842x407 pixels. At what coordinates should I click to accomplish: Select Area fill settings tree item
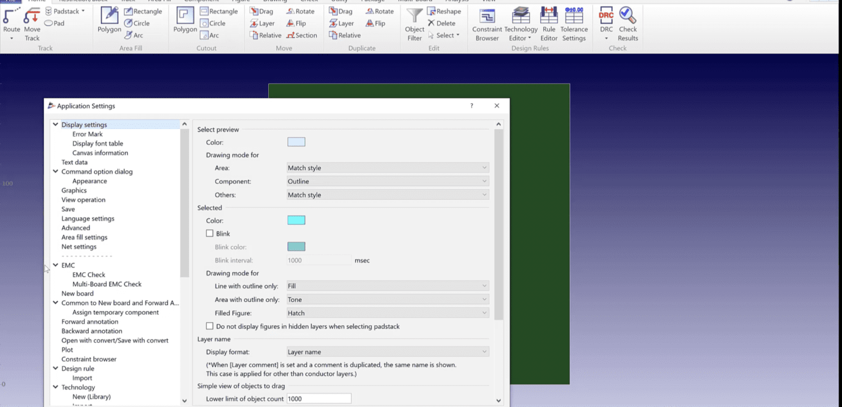84,237
